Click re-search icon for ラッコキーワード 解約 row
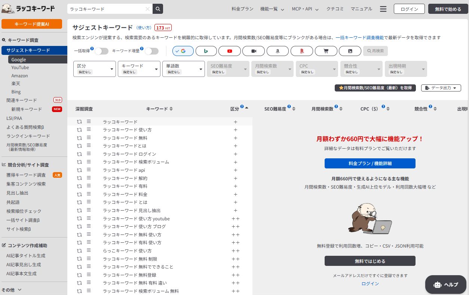469x295 pixels. point(79,178)
